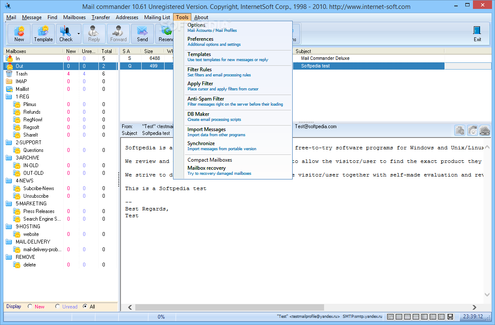495x325 pixels.
Task: Choose DB Maker menu entry
Action: [x=238, y=117]
